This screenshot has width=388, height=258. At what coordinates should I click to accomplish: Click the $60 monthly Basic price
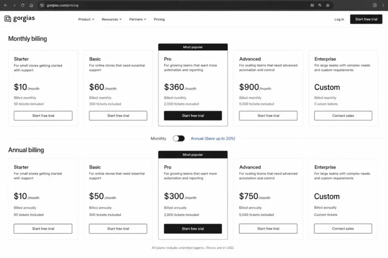click(x=97, y=87)
